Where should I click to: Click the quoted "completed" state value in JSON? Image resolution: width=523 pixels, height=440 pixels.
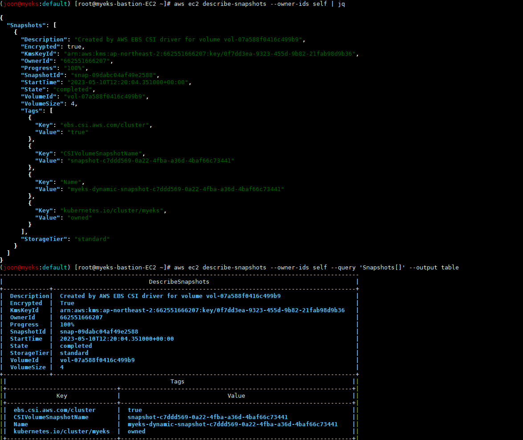(73, 90)
